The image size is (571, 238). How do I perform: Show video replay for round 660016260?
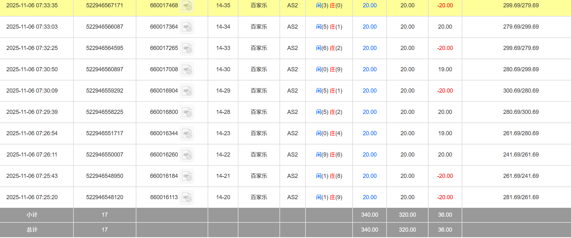pos(187,155)
